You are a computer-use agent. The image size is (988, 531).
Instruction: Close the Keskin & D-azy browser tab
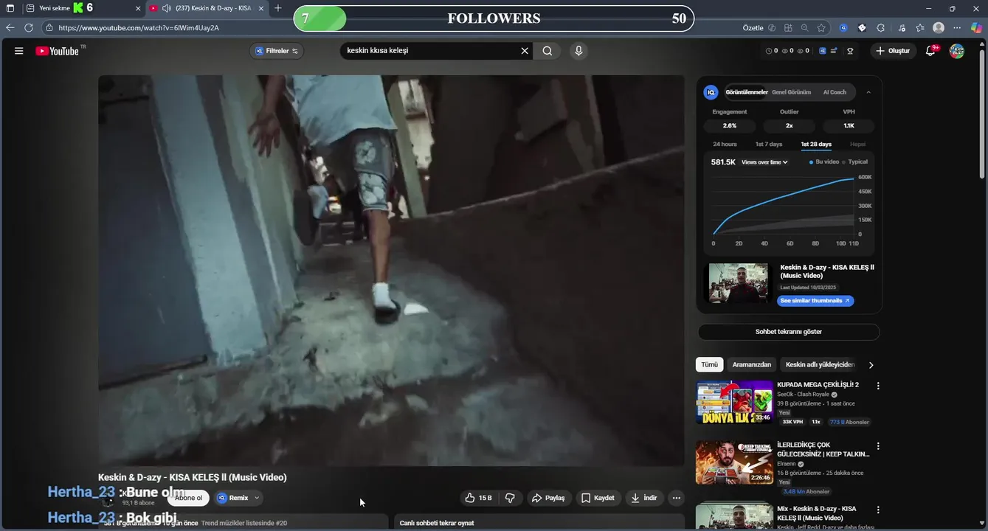[260, 8]
